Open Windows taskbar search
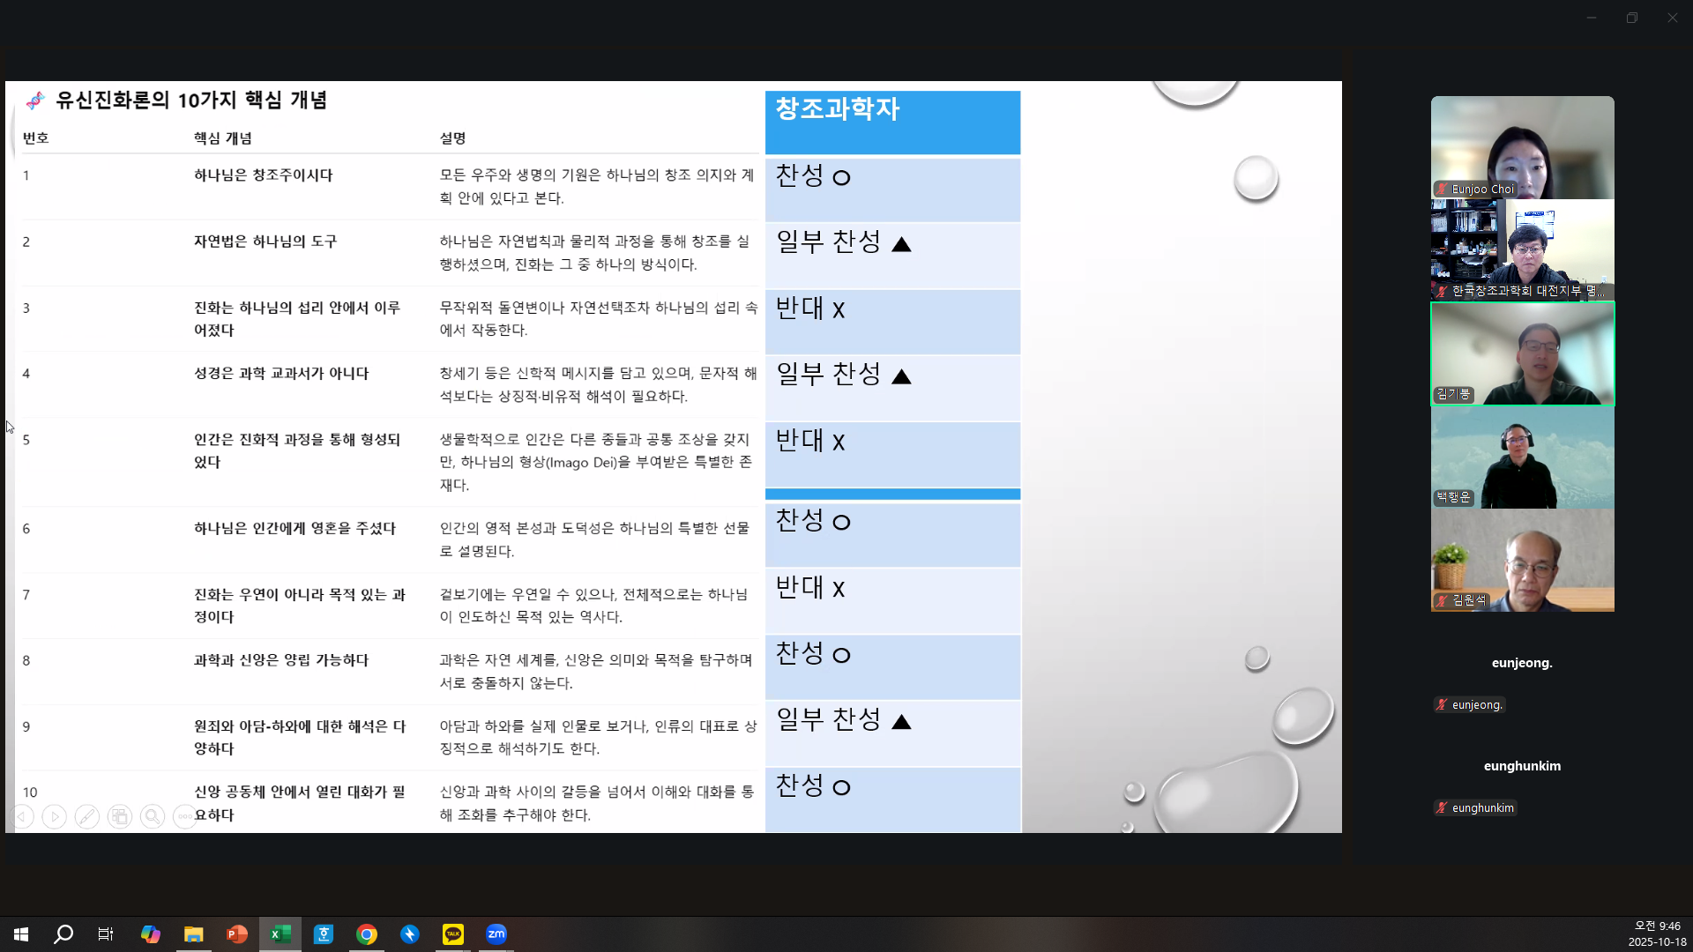 pos(63,934)
